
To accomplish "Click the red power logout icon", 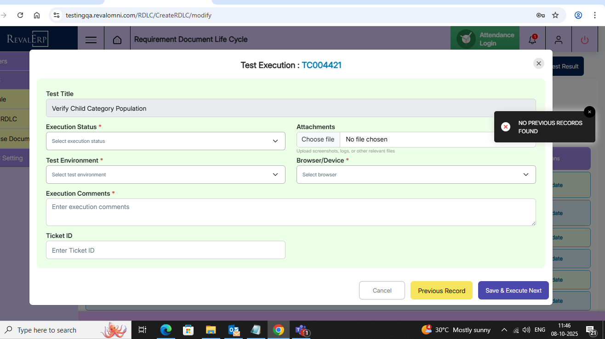I will (x=584, y=40).
